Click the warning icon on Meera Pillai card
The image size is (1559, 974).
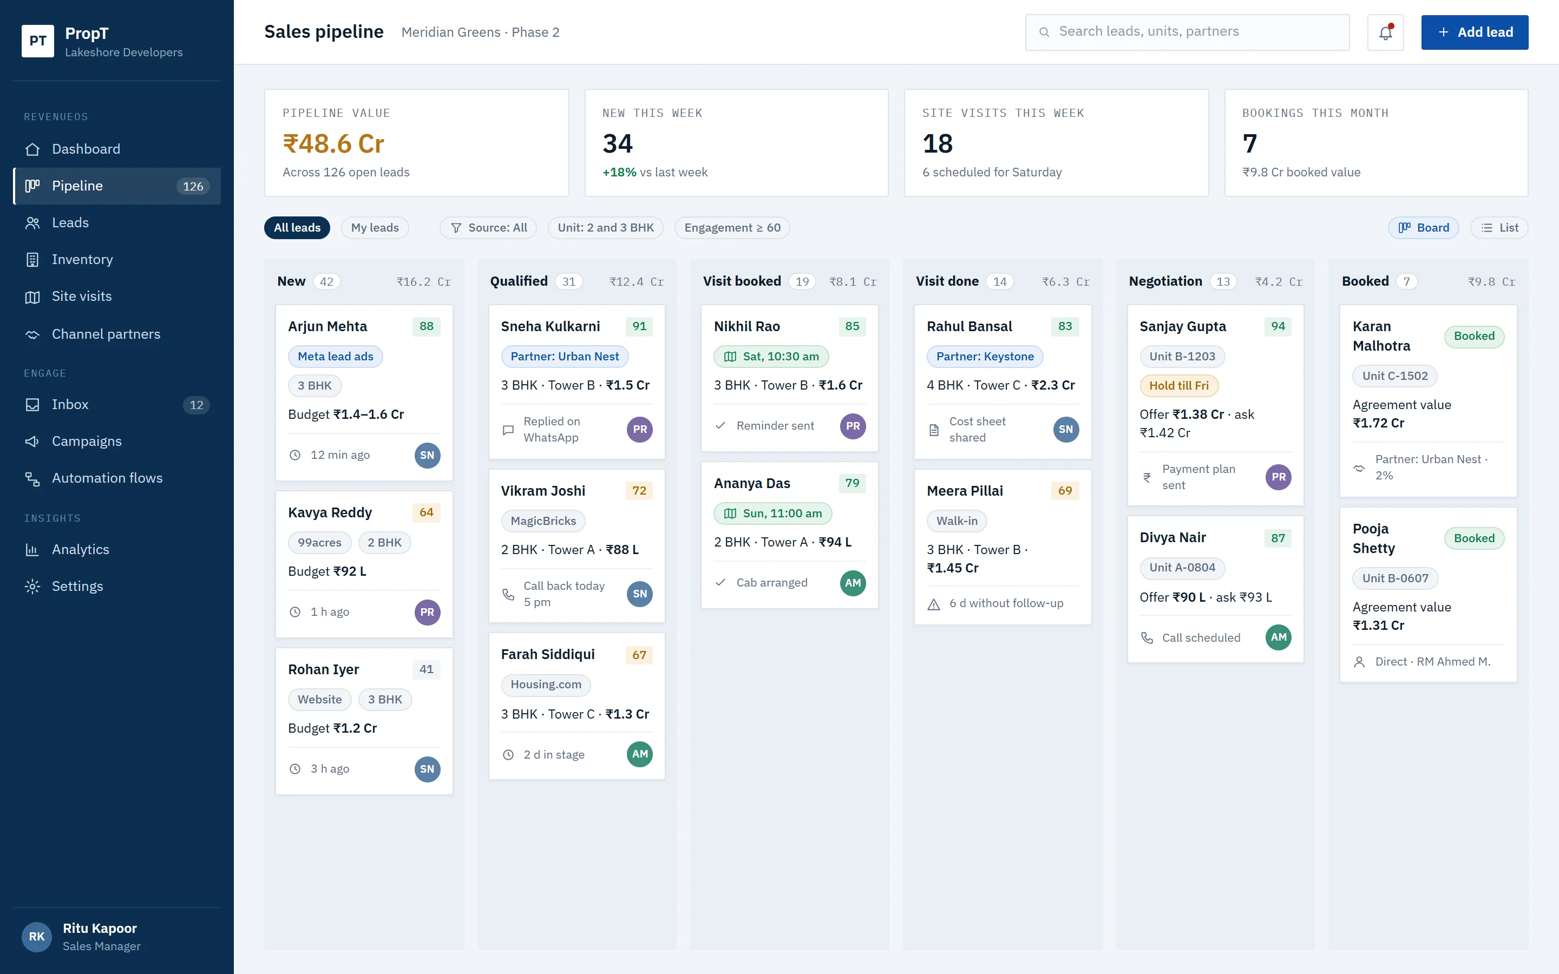coord(933,603)
